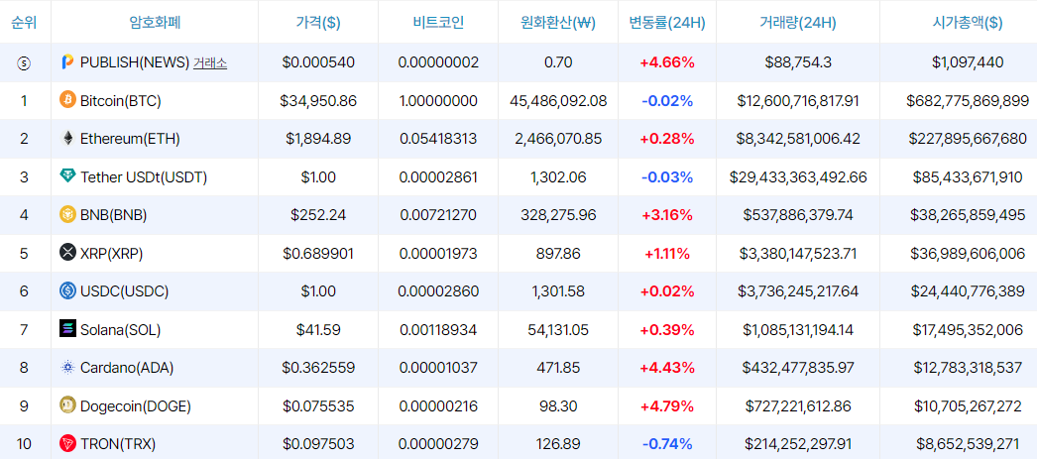Open the BNB(BNB) coin name
1037x459 pixels.
[x=113, y=215]
